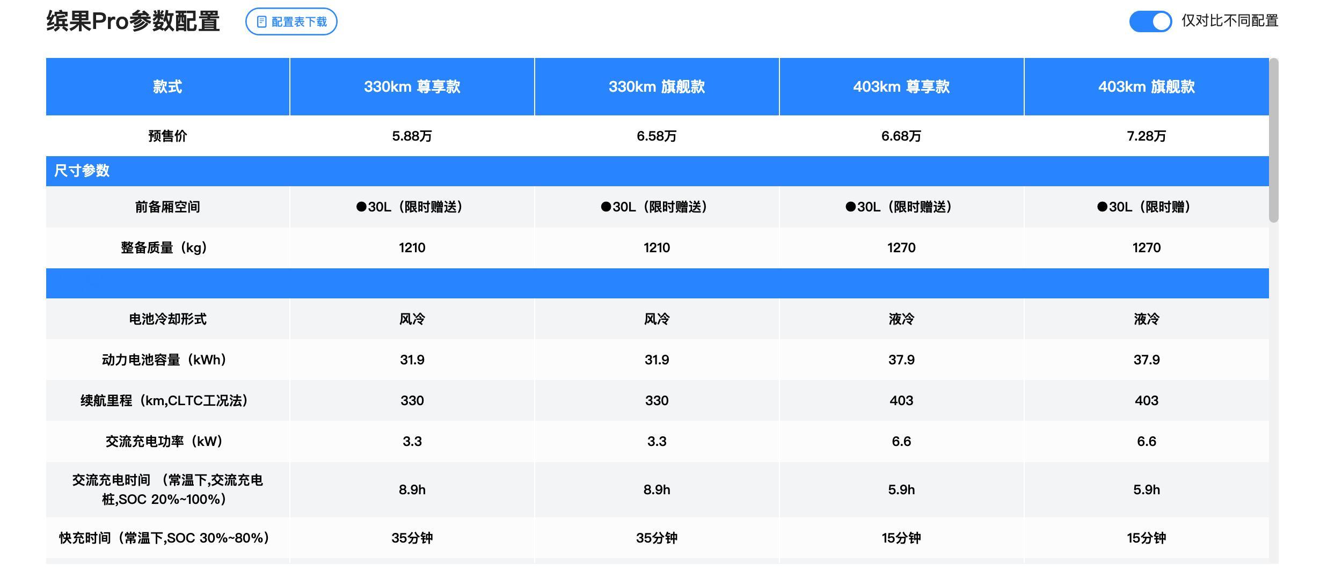Screen dimensions: 1320x571
Task: Click the 交流充电功率（kW）row label
Action: [167, 441]
